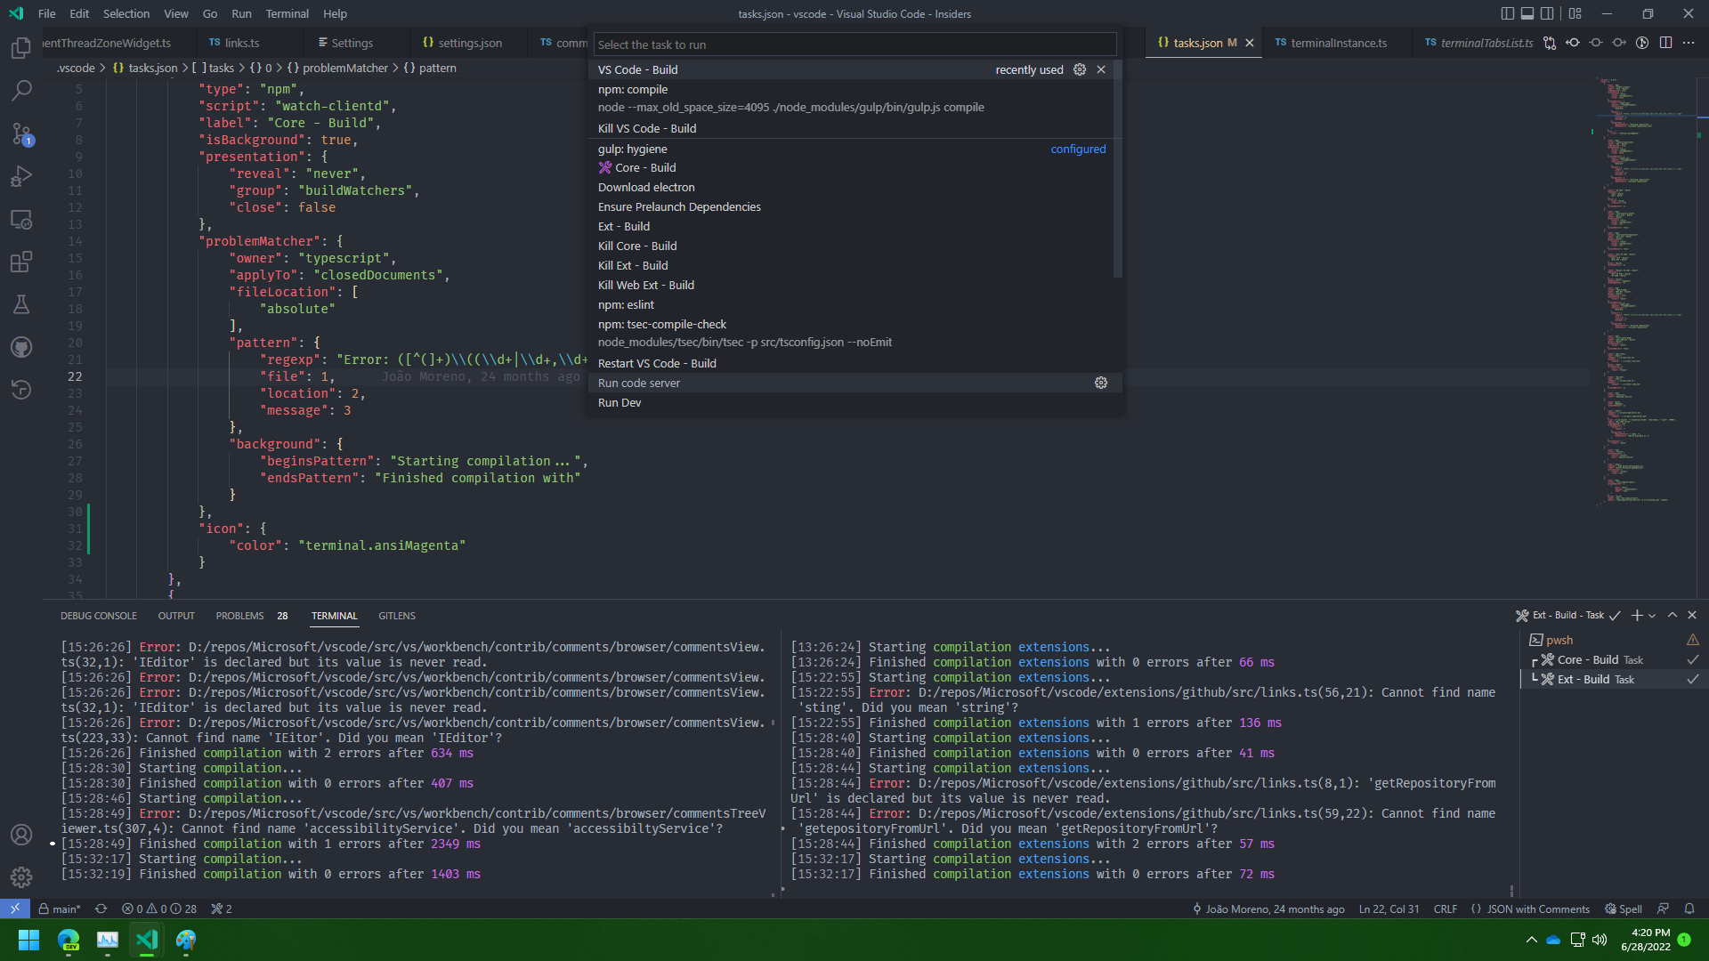Click the compare changes icon in editor toolbar
The image size is (1709, 961).
coord(1550,43)
